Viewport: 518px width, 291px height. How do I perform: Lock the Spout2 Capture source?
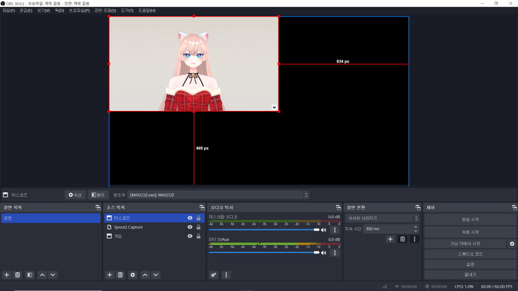pyautogui.click(x=198, y=227)
